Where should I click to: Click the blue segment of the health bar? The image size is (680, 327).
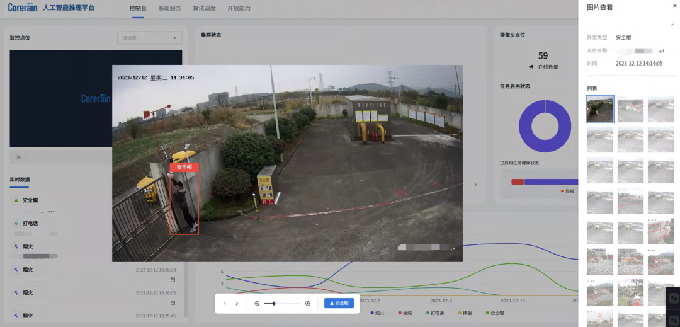551,181
